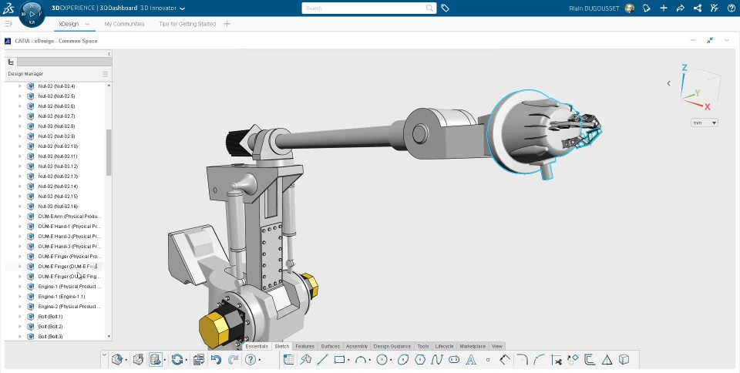Select the Slot sketch tool

click(x=454, y=360)
